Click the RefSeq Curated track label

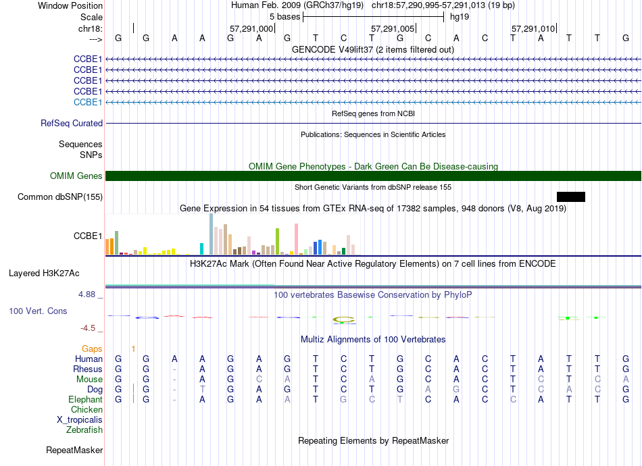72,123
